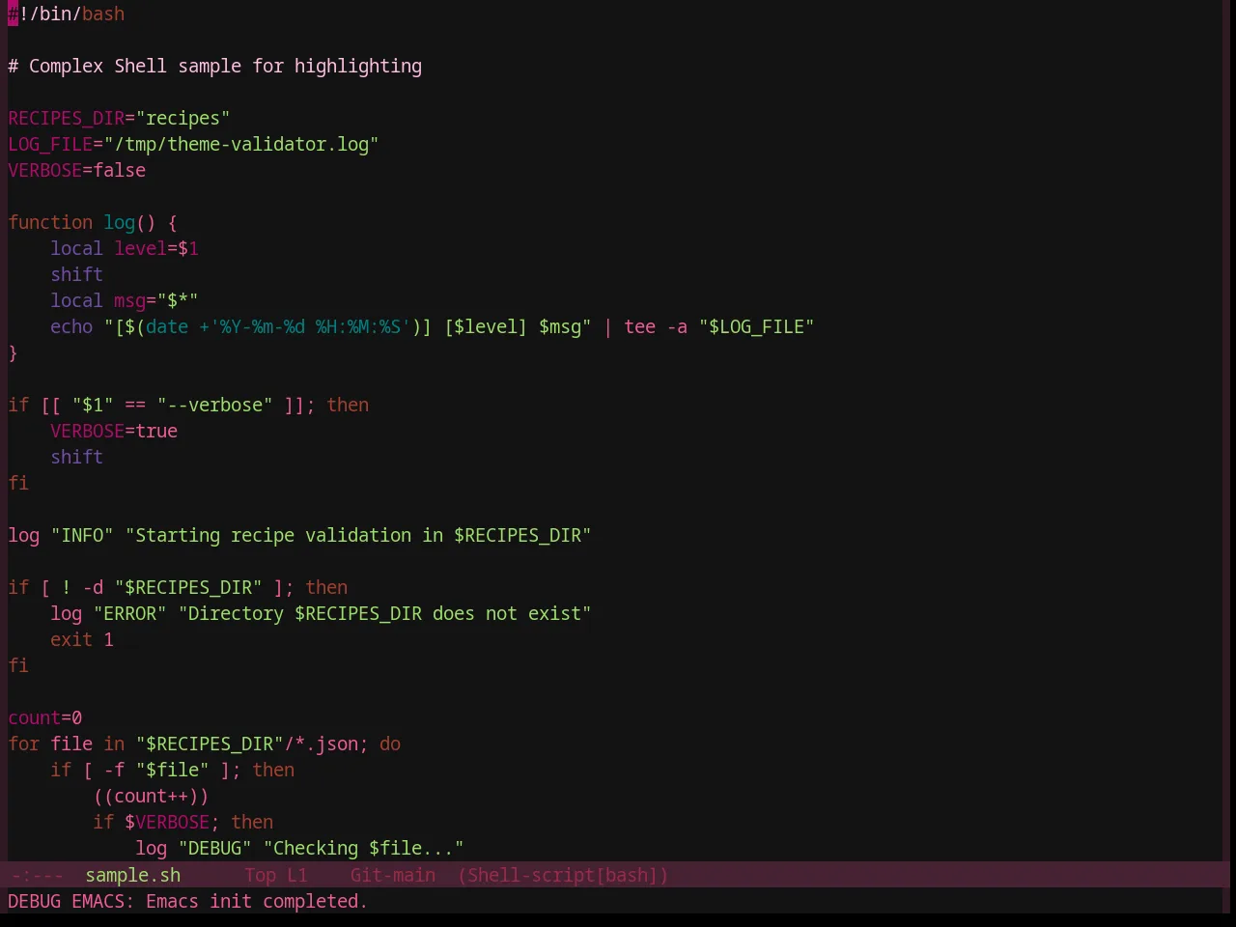Click the Shell-script[bash] major mode label

[x=563, y=875]
